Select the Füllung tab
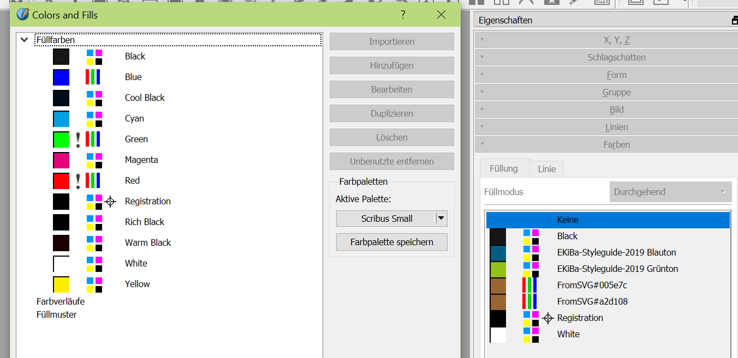The height and width of the screenshot is (358, 738). pos(503,169)
